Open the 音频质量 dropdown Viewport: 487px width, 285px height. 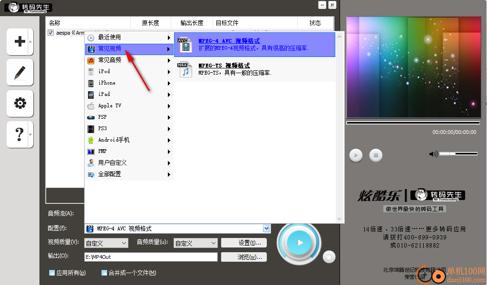pyautogui.click(x=195, y=243)
